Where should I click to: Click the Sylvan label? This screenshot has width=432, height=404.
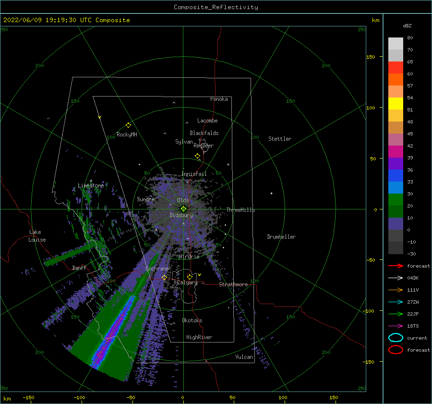click(x=184, y=142)
